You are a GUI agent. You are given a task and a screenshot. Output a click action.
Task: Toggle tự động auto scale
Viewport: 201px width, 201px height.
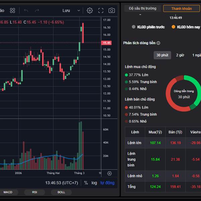[x=107, y=183]
